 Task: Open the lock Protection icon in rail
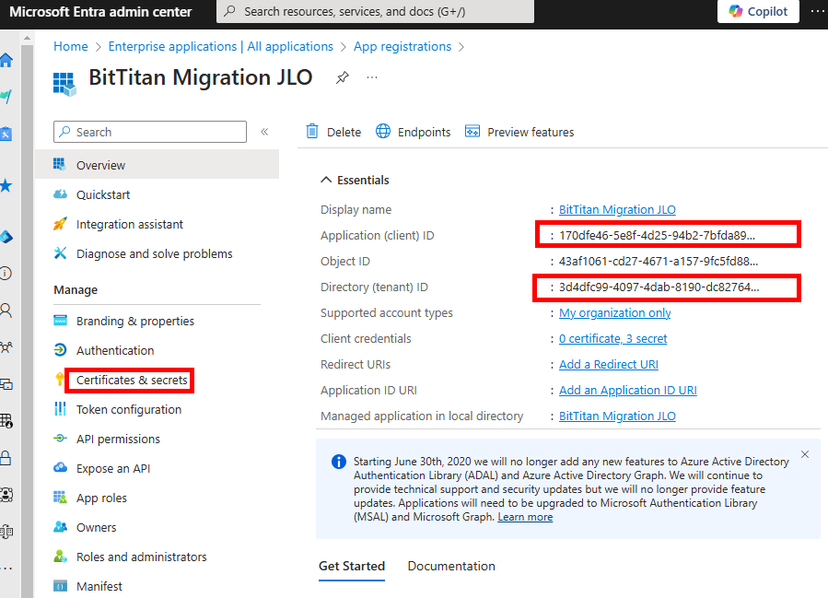6,457
